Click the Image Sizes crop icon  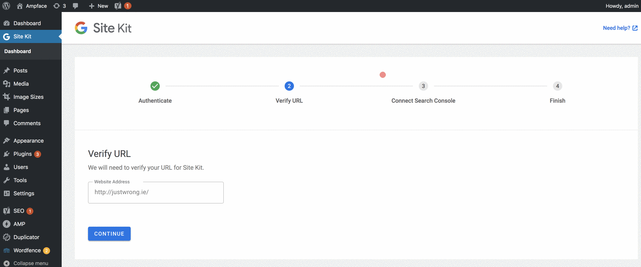7,97
